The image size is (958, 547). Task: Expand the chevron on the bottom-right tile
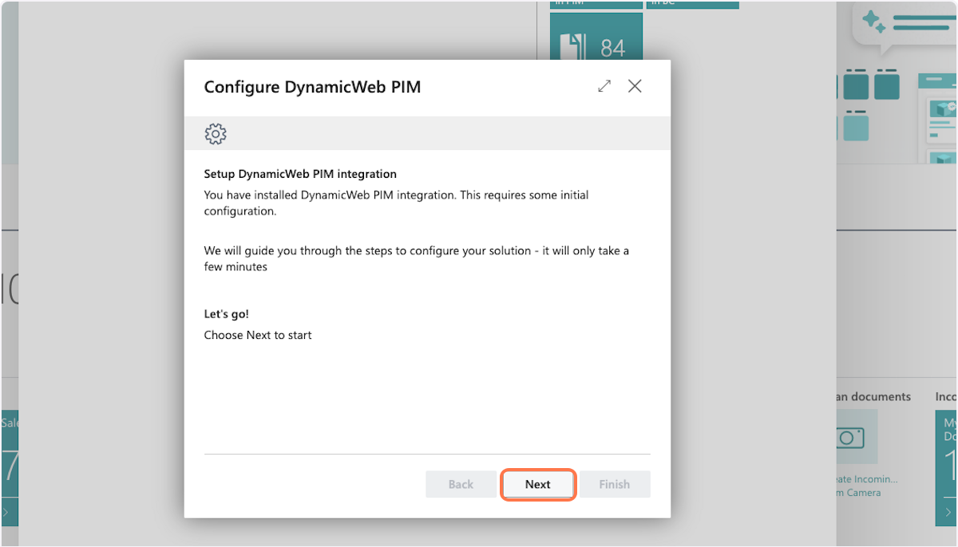tap(945, 510)
